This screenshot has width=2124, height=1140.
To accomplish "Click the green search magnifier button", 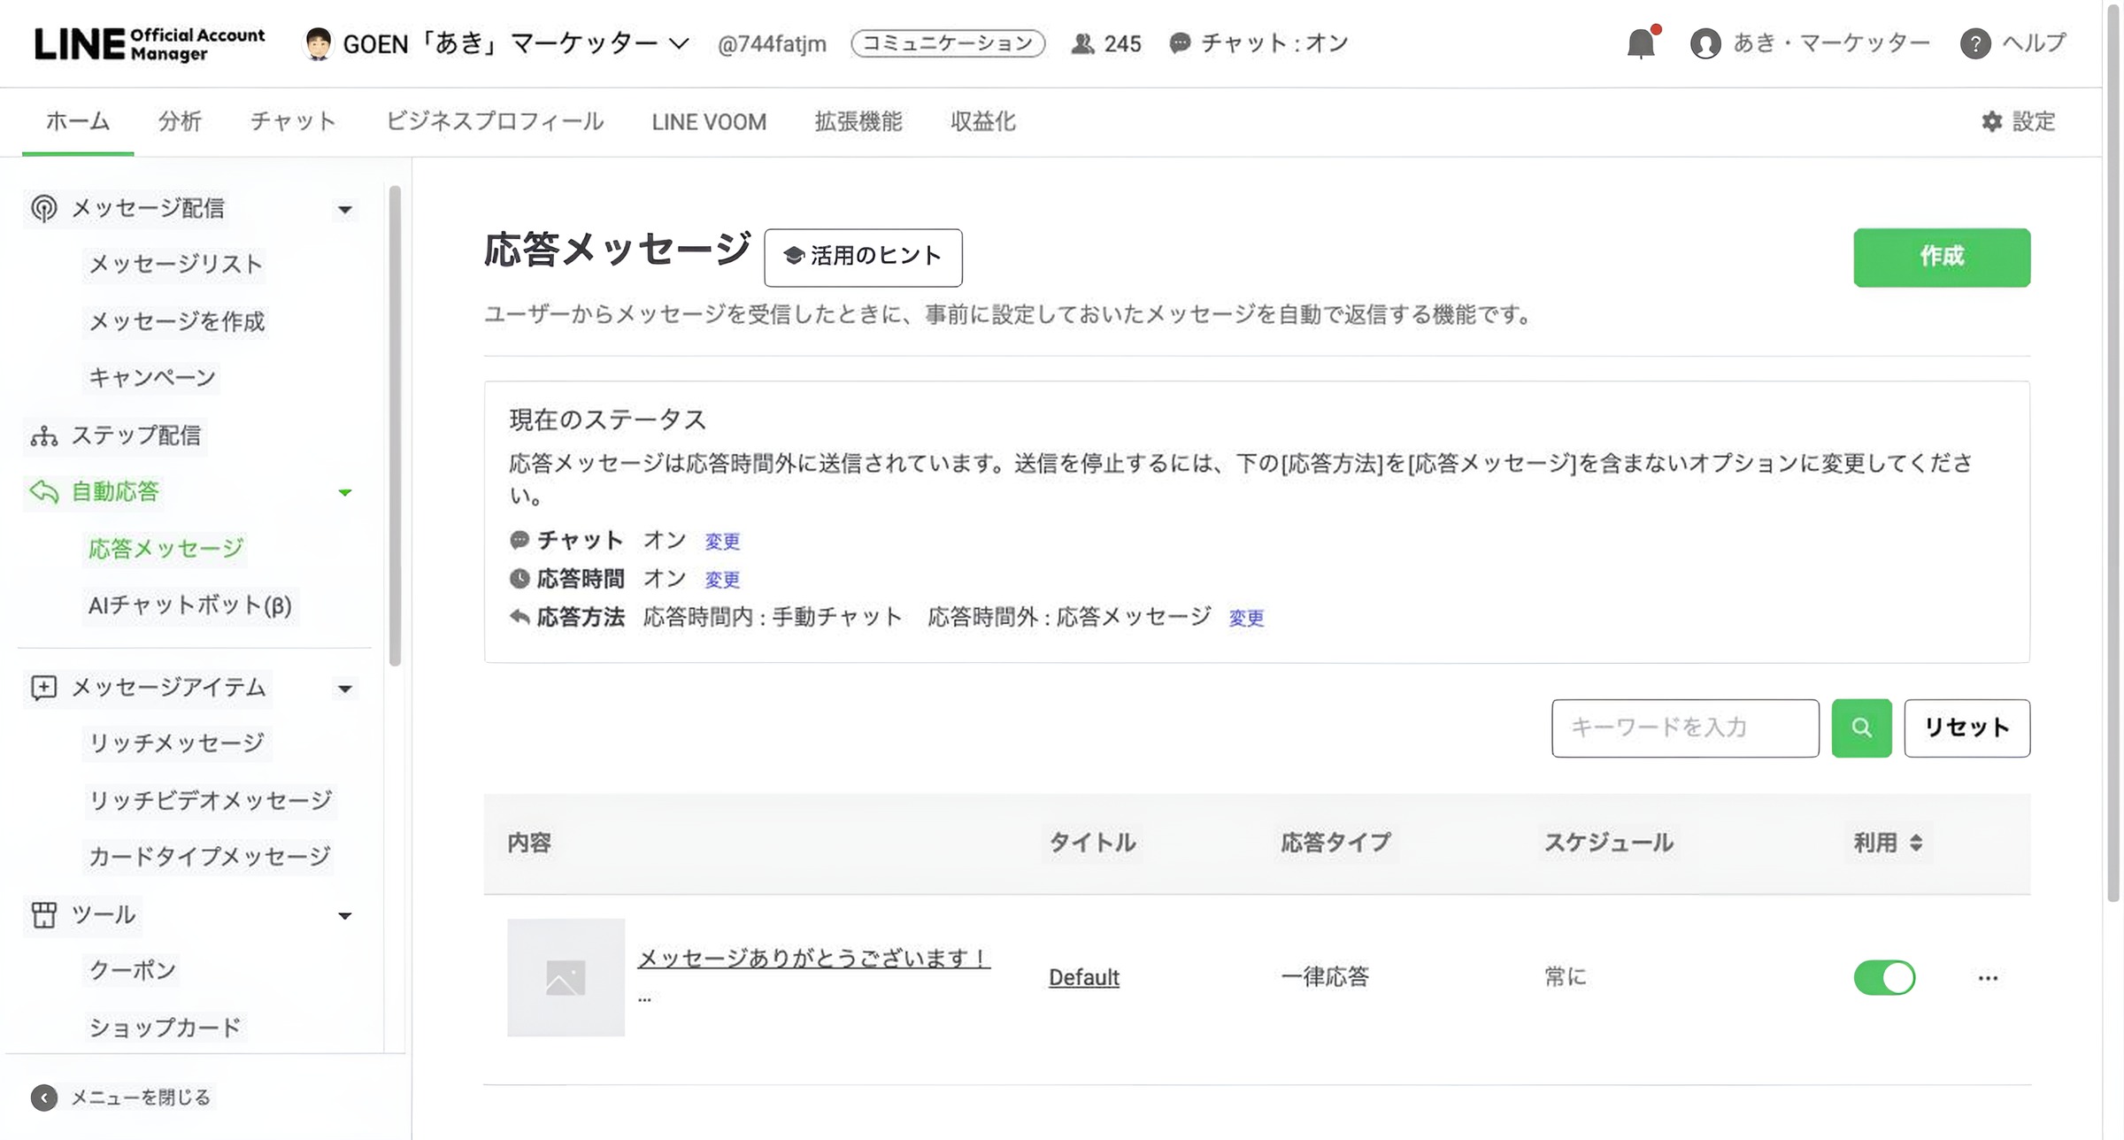I will (1861, 728).
